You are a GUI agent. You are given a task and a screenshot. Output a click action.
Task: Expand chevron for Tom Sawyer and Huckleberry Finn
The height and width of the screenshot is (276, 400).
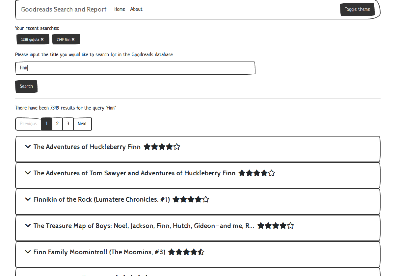click(28, 173)
